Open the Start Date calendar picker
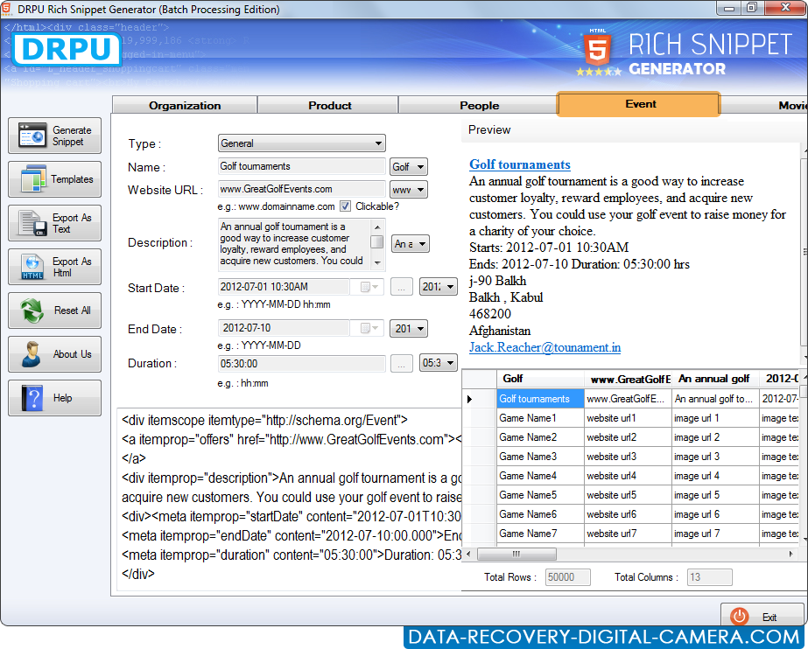Screen dimensions: 808x649 click(369, 287)
